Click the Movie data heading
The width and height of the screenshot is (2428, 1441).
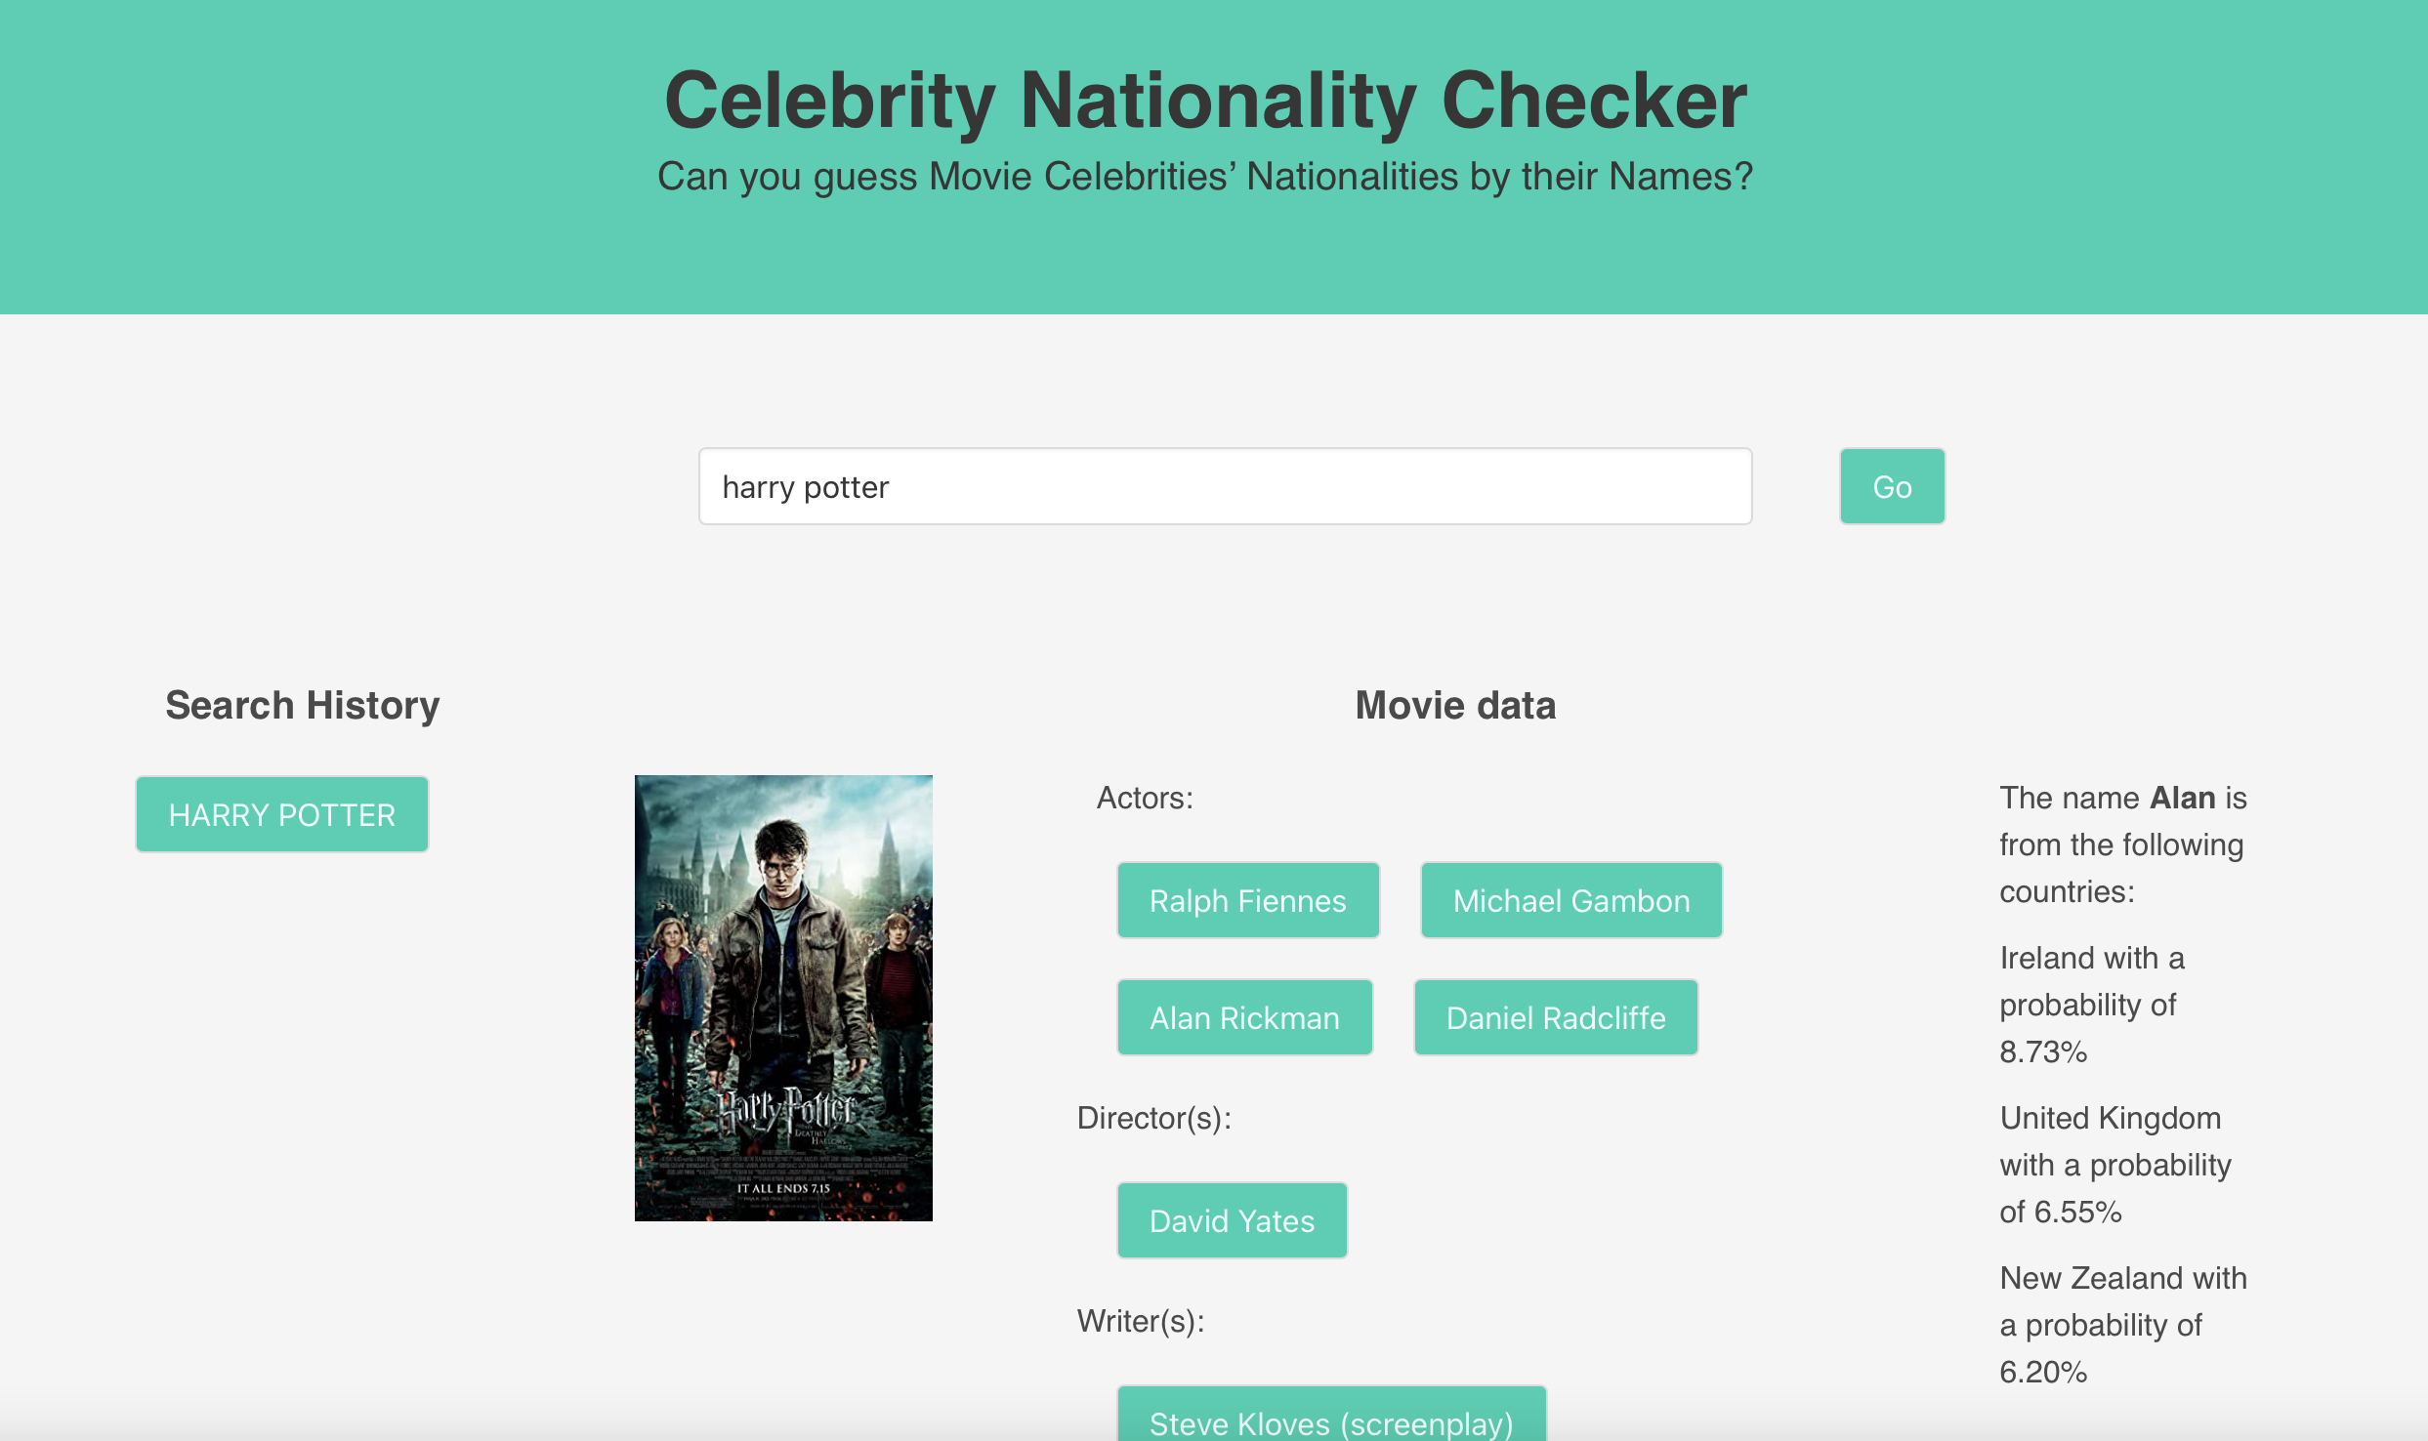point(1455,705)
